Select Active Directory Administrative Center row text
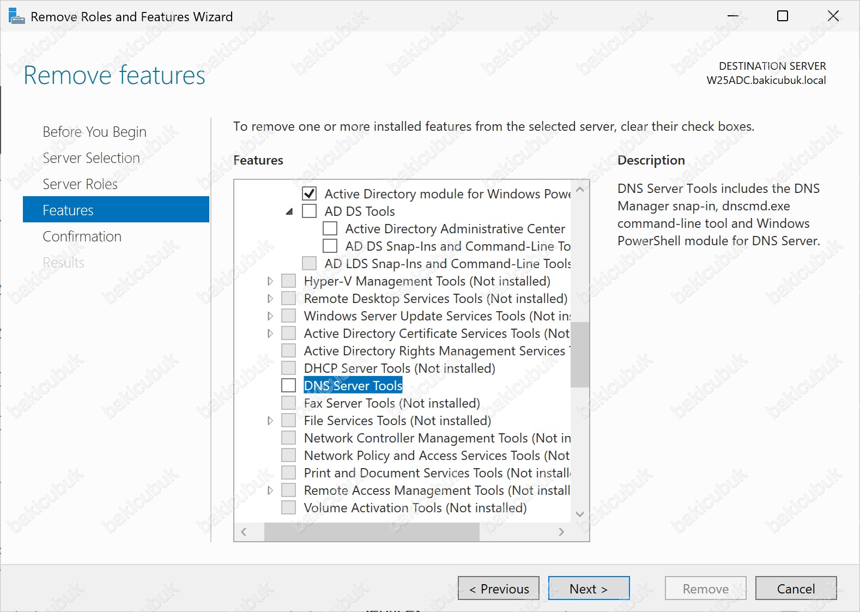The height and width of the screenshot is (612, 860). click(455, 229)
